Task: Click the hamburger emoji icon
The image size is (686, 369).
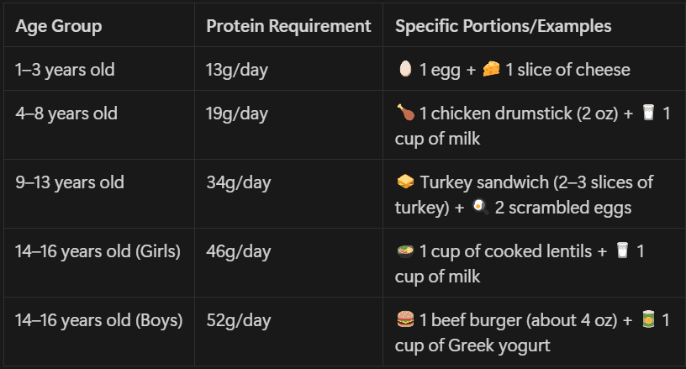Action: (405, 319)
